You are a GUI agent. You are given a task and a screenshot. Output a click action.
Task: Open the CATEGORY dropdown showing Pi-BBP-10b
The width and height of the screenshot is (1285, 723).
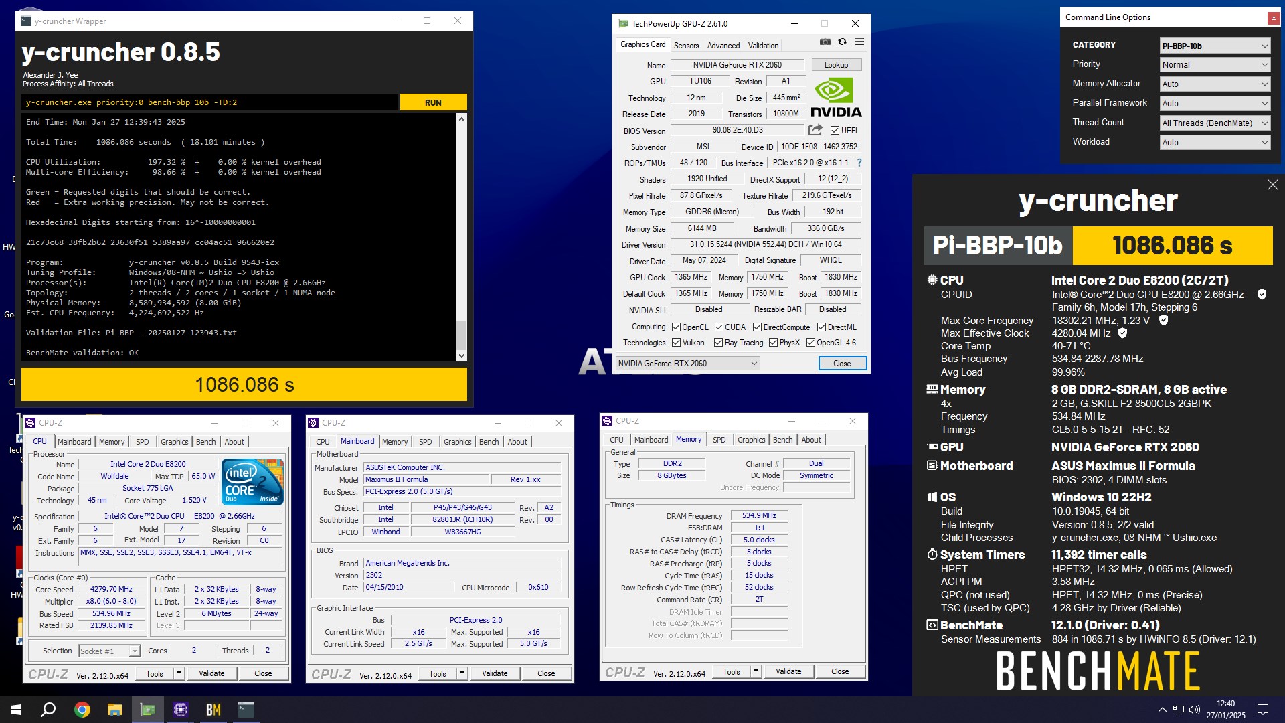[1215, 46]
